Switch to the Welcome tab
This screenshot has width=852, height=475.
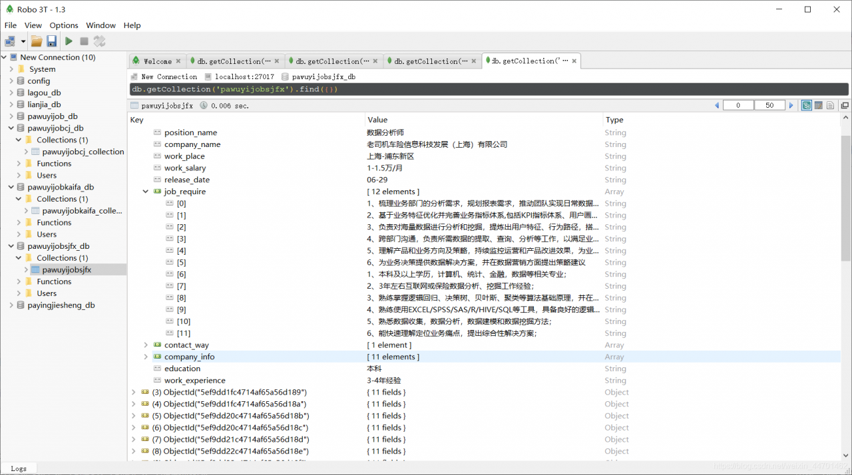point(157,61)
